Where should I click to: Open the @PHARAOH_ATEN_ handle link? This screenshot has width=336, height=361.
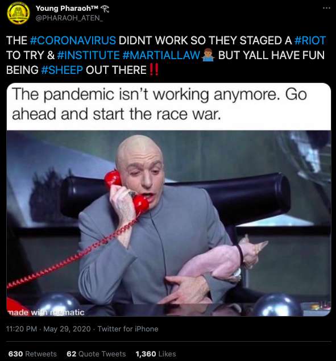point(69,18)
